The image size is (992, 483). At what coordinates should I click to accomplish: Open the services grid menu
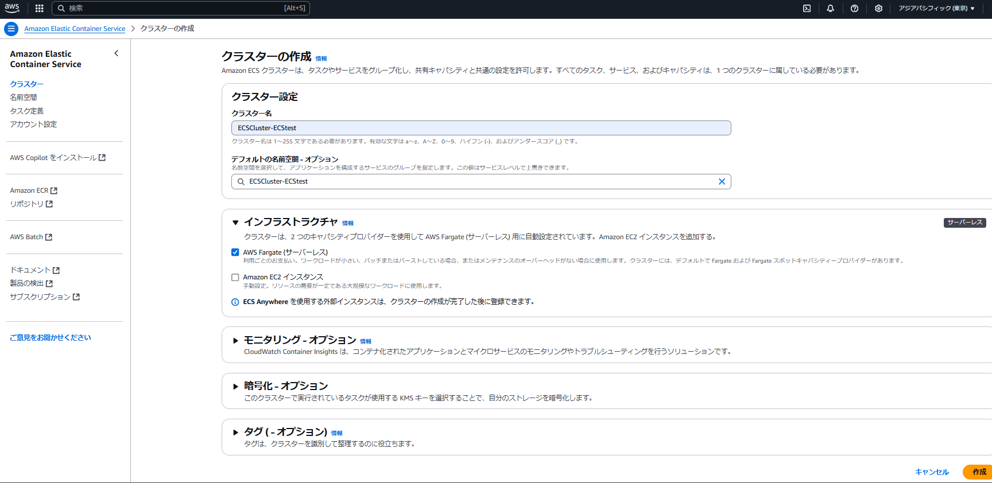point(39,8)
